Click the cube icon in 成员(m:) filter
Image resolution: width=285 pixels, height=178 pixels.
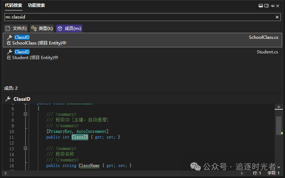click(60, 28)
